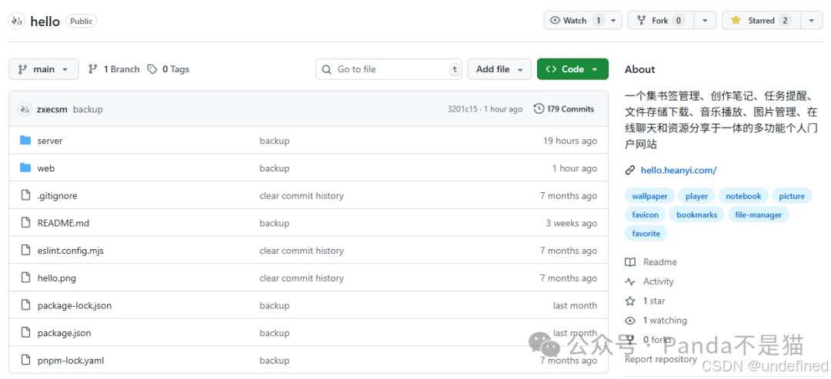Open the zxecsm username link

point(52,110)
